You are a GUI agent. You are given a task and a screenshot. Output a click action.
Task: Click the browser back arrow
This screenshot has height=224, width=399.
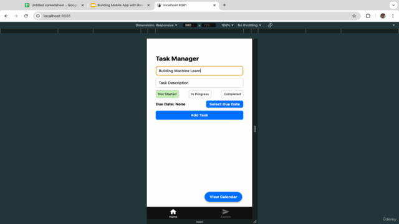click(x=6, y=16)
